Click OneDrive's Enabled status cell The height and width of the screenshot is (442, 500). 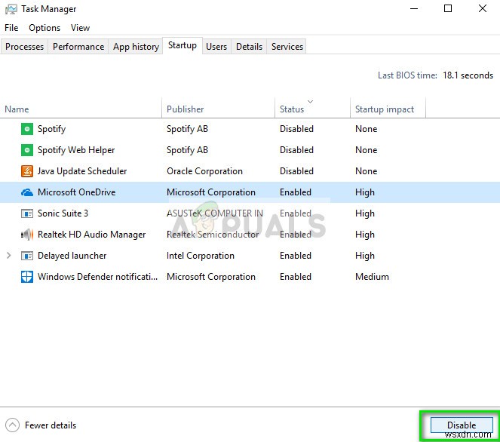point(296,192)
